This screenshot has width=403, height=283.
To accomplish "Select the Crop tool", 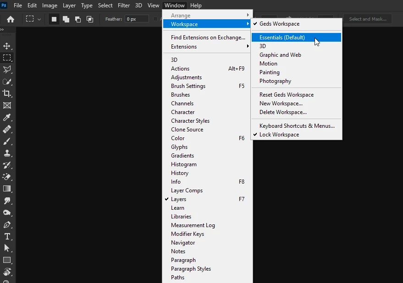I will pyautogui.click(x=7, y=93).
